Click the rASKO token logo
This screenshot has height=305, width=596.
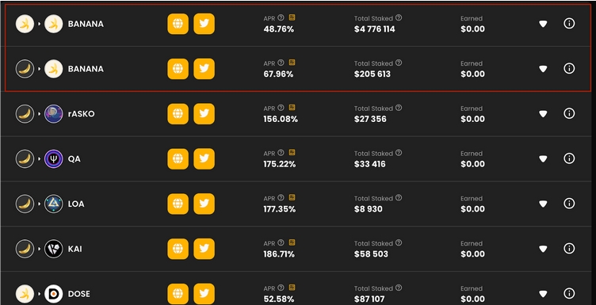coord(54,114)
